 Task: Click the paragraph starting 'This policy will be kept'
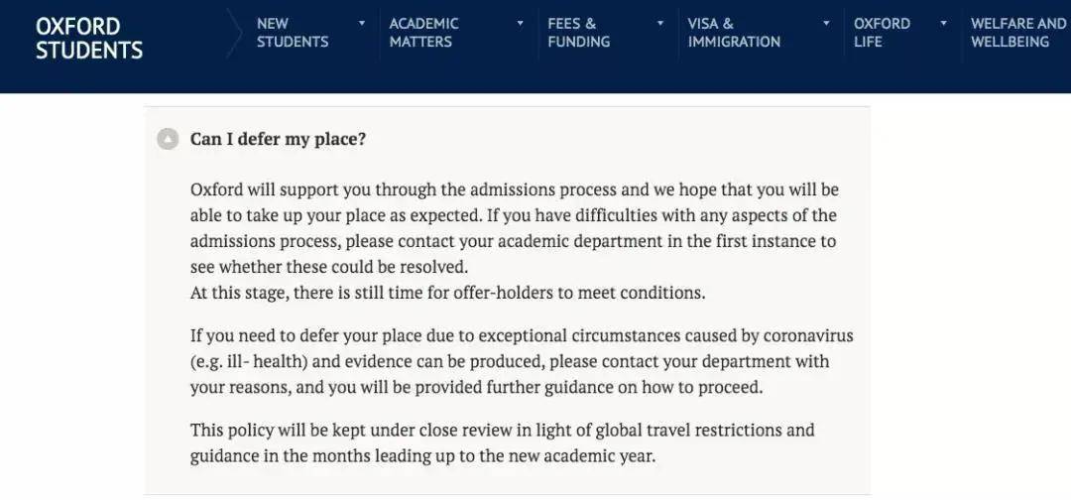pos(502,443)
